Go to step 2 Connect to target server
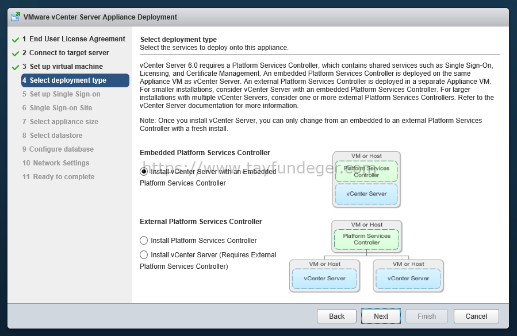The width and height of the screenshot is (517, 336). pos(66,53)
